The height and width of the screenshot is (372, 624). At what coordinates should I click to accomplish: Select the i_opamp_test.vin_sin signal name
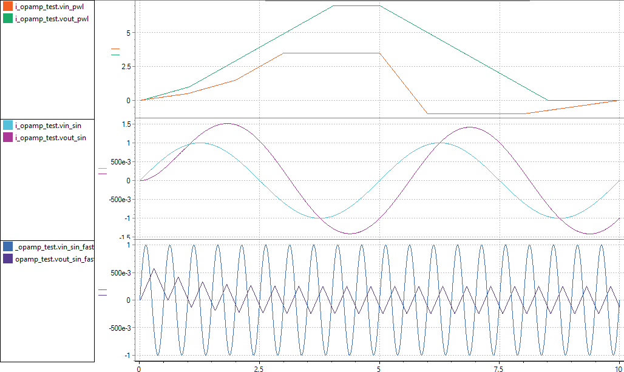click(x=48, y=126)
